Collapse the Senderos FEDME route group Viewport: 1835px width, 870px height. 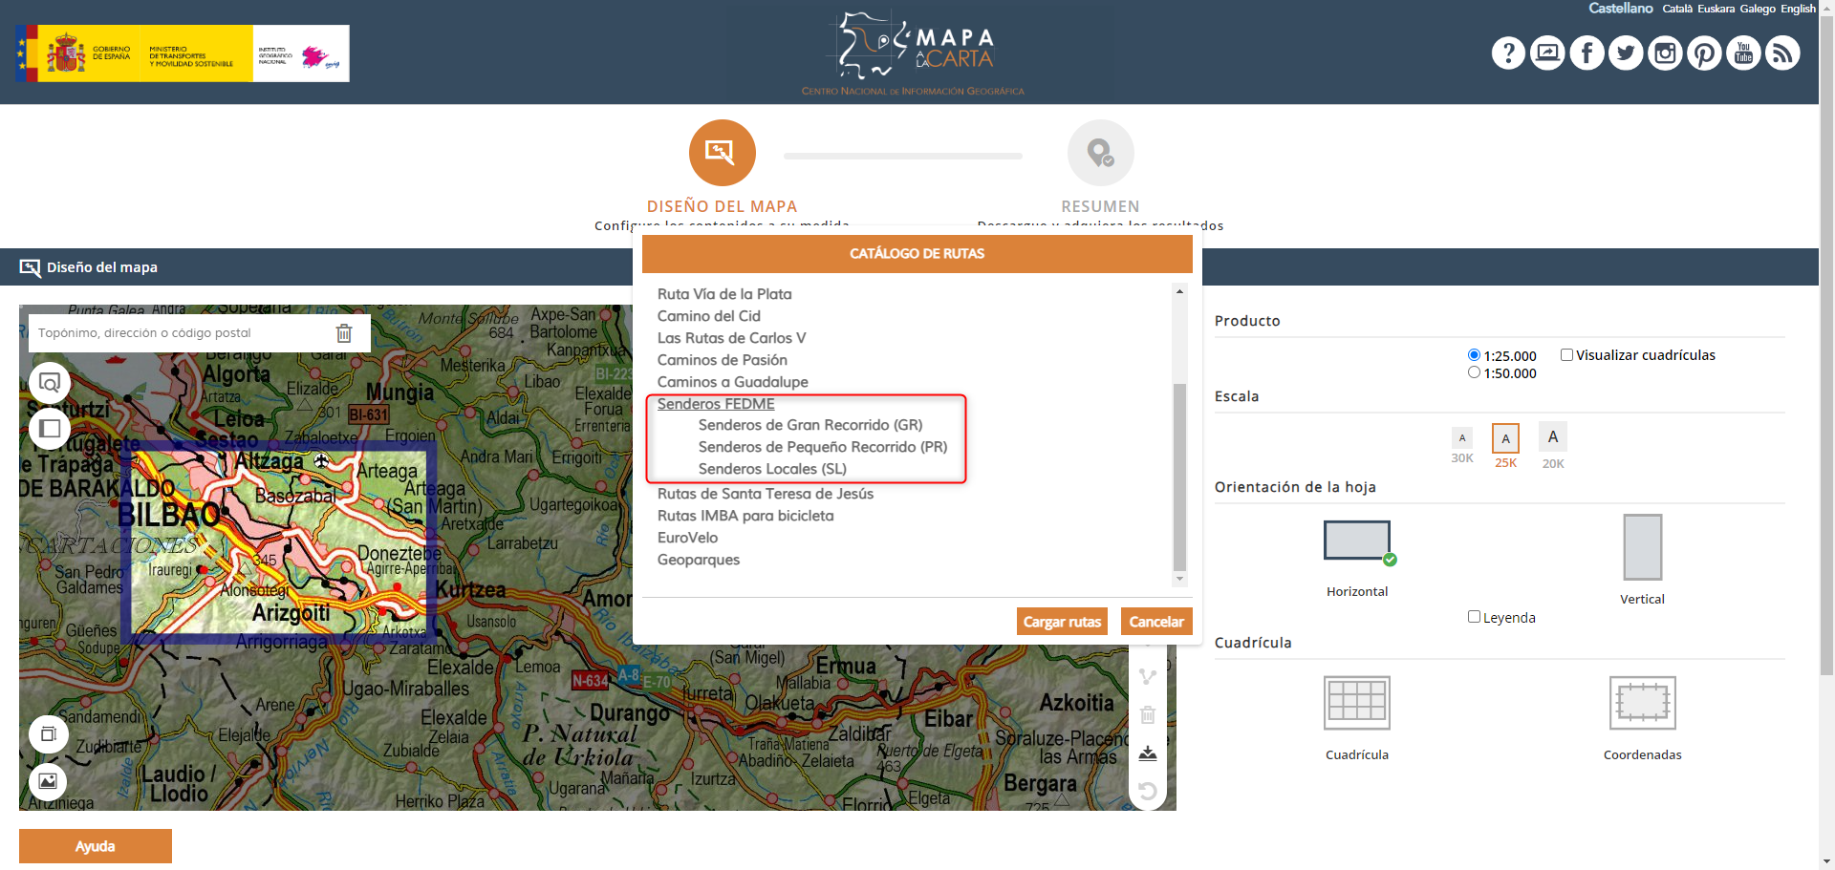tap(716, 404)
